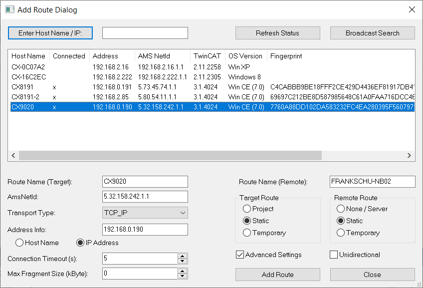
Task: Increase Max Fragment Size with up arrow
Action: tap(183, 271)
